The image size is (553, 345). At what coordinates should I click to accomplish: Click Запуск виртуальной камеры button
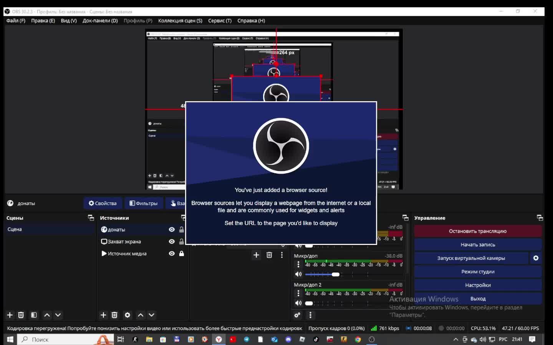point(471,258)
